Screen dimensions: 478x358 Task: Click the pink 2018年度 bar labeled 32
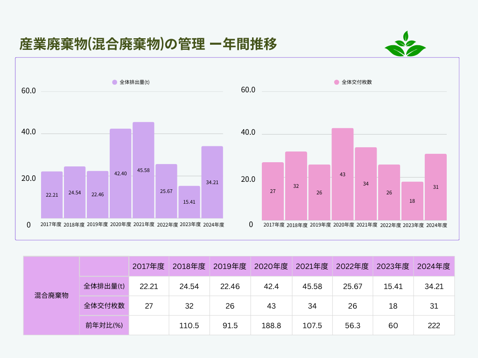(x=296, y=186)
